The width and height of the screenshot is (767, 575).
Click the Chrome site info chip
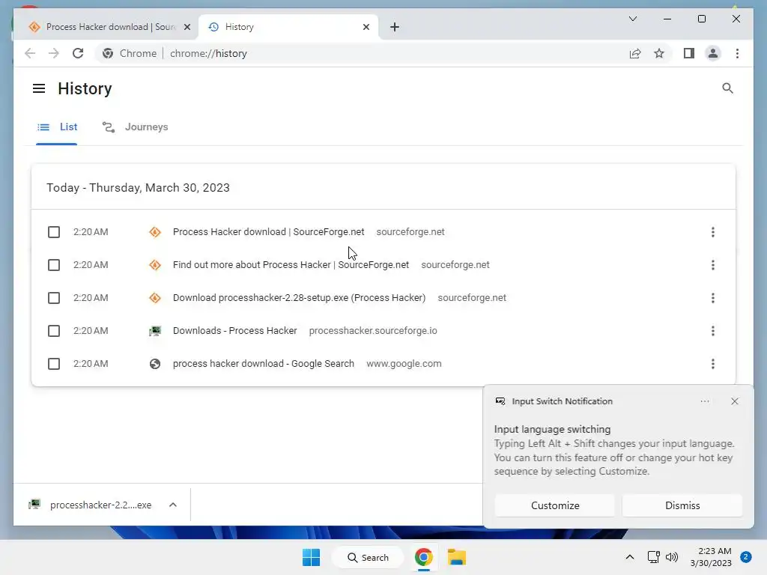[130, 53]
